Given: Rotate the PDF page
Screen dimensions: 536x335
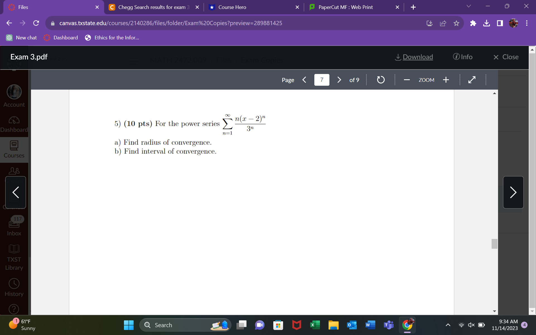Looking at the screenshot, I should (381, 80).
